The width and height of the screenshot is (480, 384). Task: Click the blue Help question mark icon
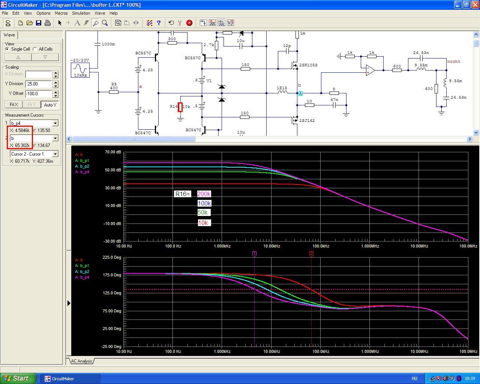click(x=159, y=23)
